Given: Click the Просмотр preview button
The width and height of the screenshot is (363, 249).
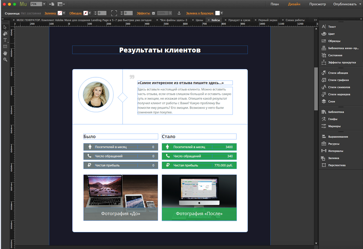Looking at the screenshot, I should click(x=317, y=4).
